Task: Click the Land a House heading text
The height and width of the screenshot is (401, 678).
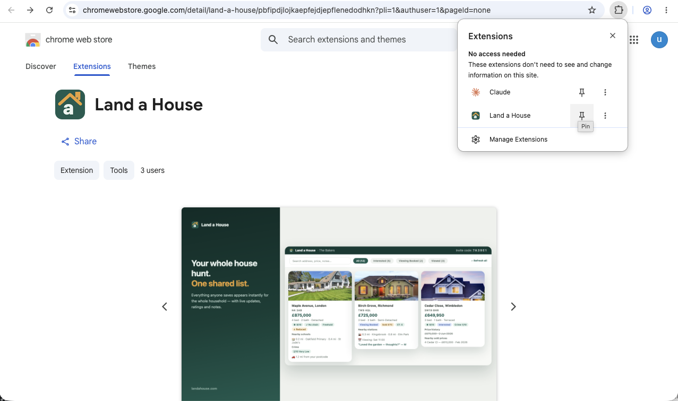Action: coord(149,104)
